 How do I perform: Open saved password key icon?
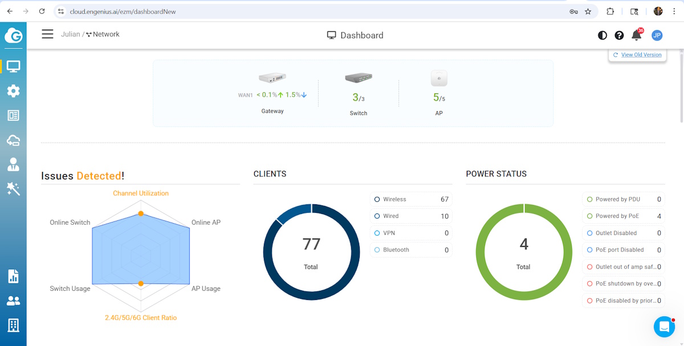(573, 11)
